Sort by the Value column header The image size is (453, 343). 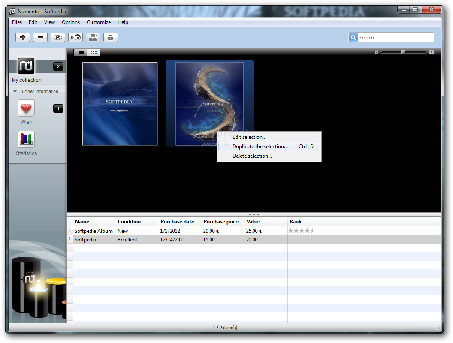[266, 221]
